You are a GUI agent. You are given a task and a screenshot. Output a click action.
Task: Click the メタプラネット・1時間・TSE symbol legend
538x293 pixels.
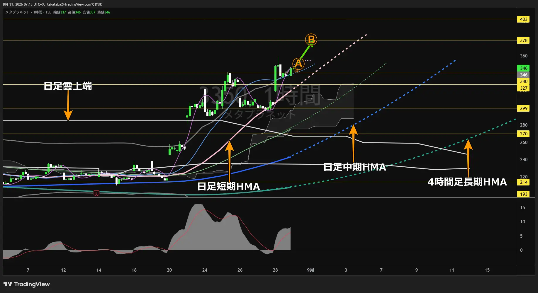pyautogui.click(x=28, y=12)
